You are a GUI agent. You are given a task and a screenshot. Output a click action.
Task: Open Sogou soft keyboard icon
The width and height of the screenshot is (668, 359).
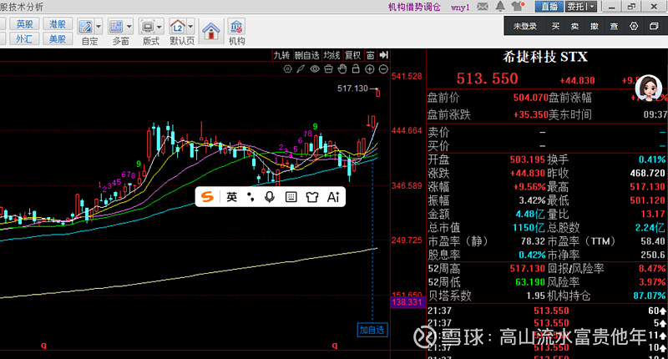click(291, 197)
